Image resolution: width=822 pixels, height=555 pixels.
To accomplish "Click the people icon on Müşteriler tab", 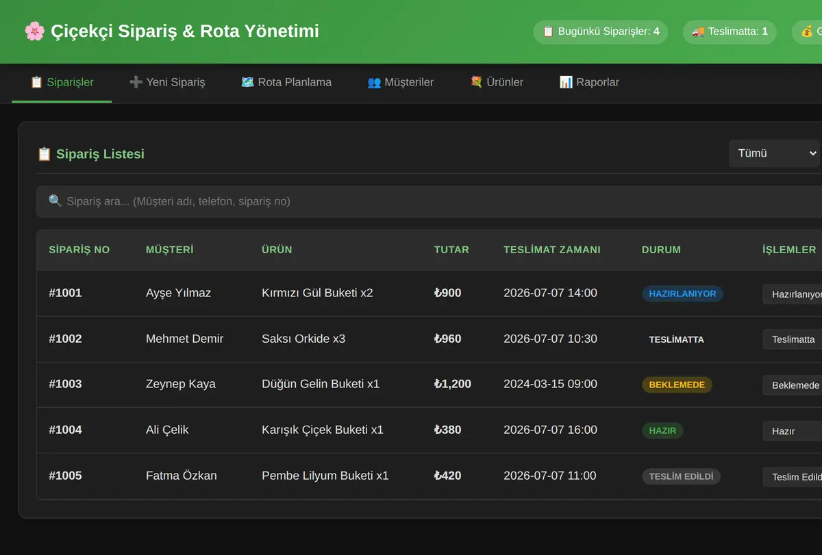I will coord(374,82).
